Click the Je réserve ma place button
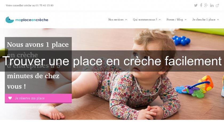This screenshot has height=122, width=224. coord(38,98)
